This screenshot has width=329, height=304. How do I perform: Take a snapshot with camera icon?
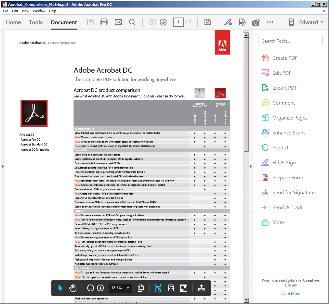256,22
